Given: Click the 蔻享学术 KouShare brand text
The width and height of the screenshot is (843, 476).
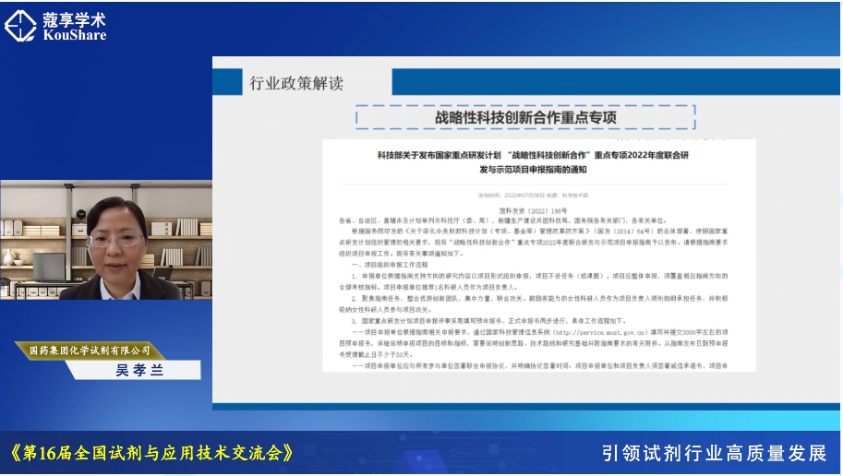Looking at the screenshot, I should pos(74,26).
